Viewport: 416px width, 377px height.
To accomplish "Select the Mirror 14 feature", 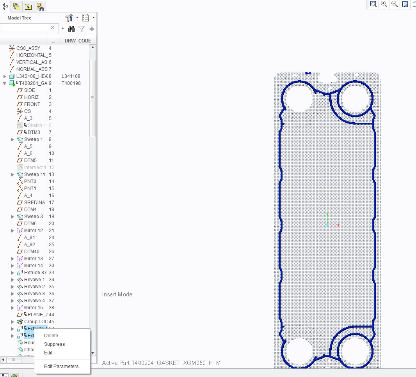I will click(x=34, y=266).
